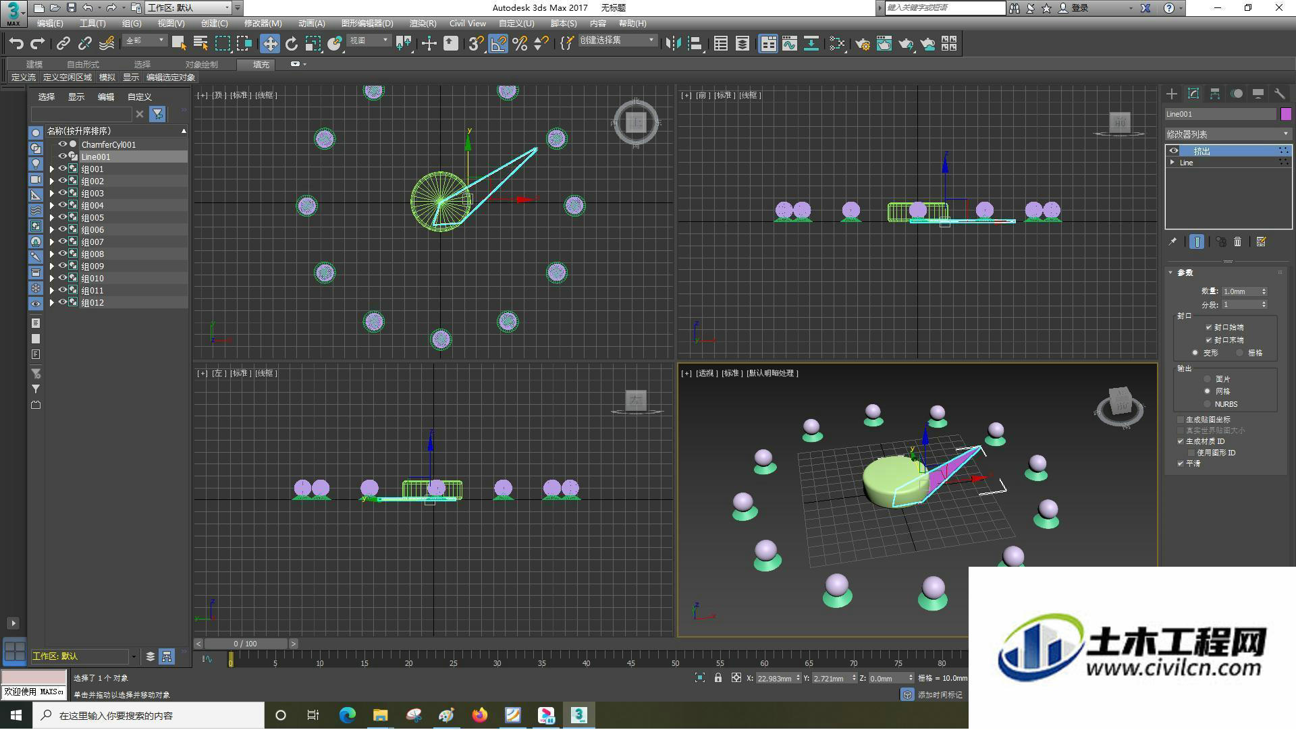
Task: Open the 视图 reference coordinate dropdown
Action: 369,40
